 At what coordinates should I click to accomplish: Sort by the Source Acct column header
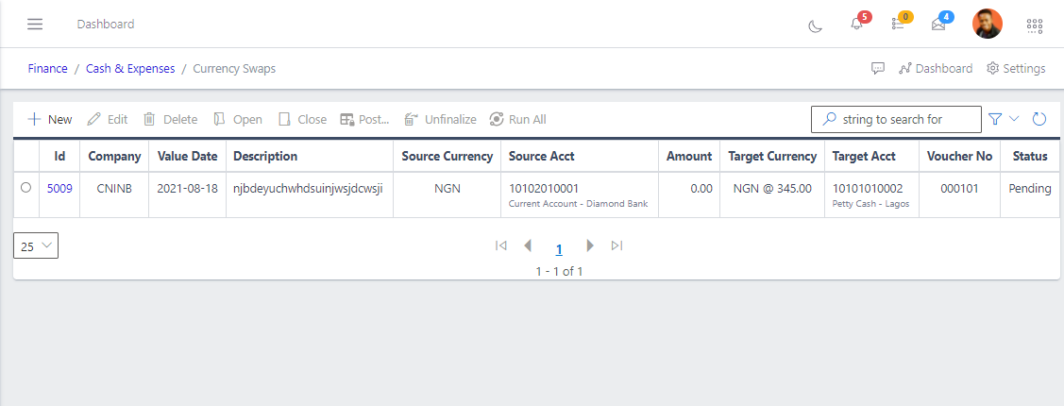(580, 156)
